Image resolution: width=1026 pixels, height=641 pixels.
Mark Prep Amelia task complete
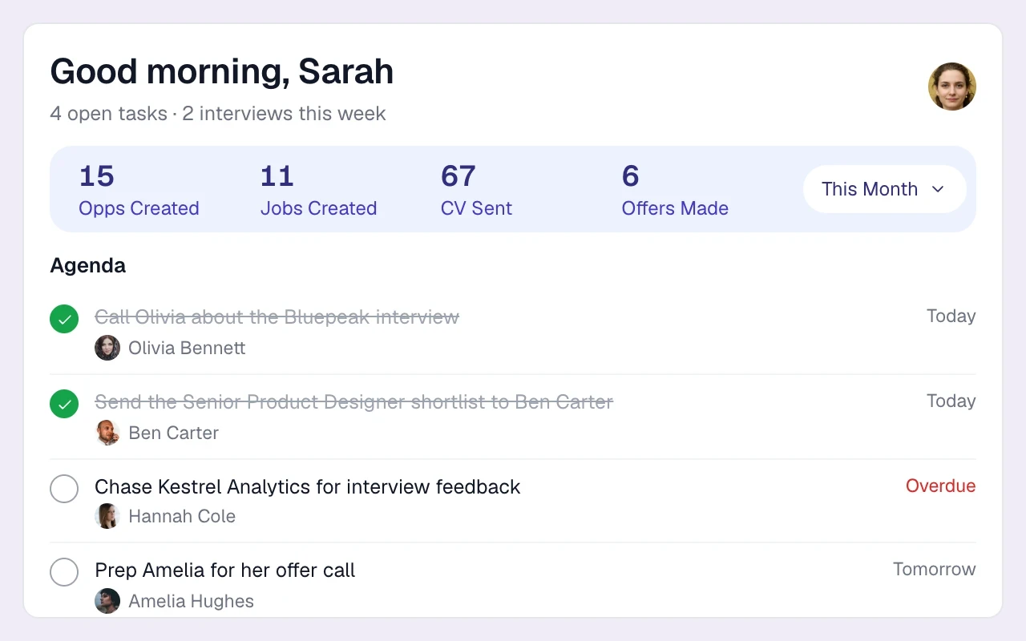[x=64, y=572]
